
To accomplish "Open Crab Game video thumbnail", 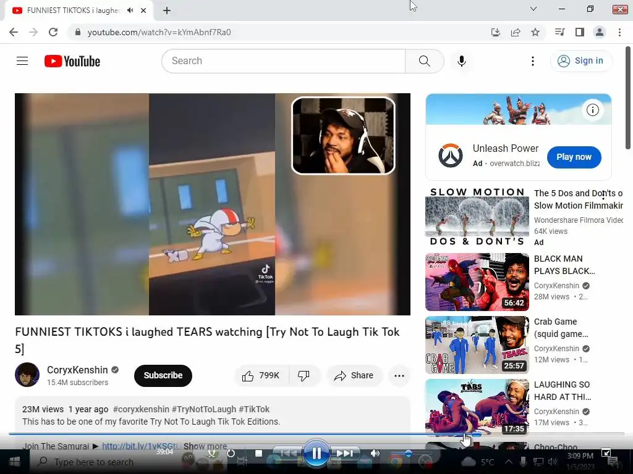I will 477,345.
